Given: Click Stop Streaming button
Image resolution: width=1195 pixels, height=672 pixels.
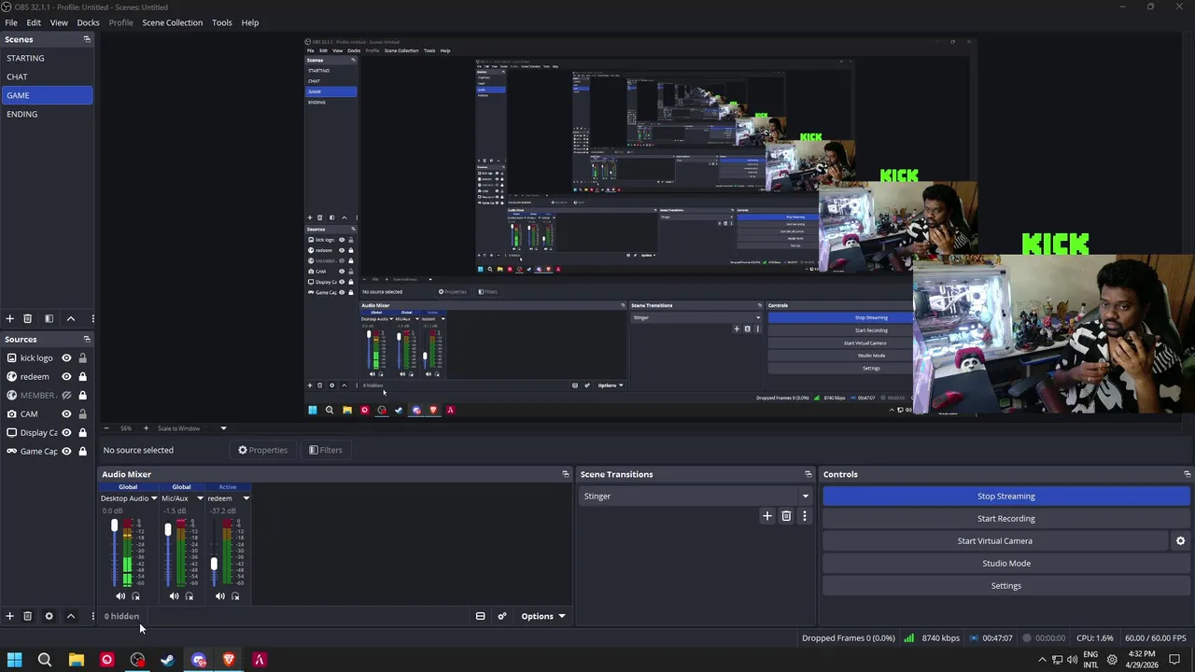Looking at the screenshot, I should point(1005,496).
